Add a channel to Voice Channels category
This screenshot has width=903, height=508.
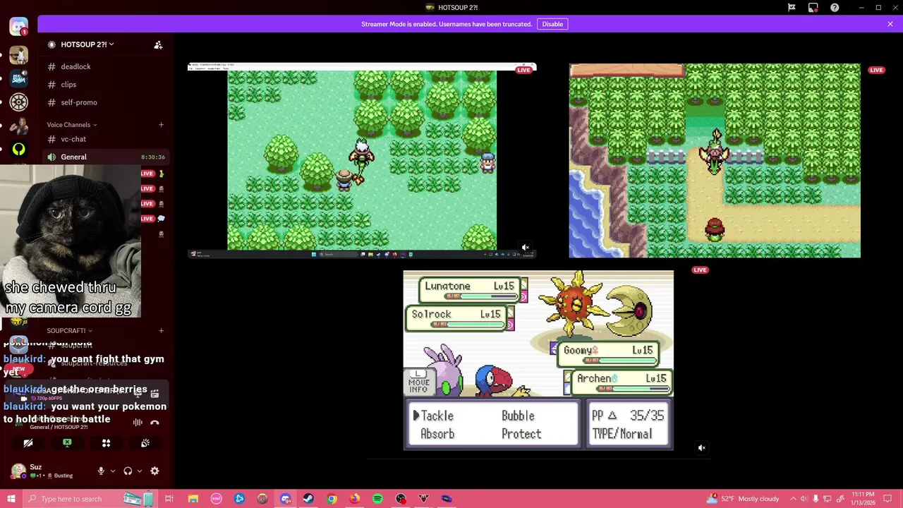[x=161, y=125]
